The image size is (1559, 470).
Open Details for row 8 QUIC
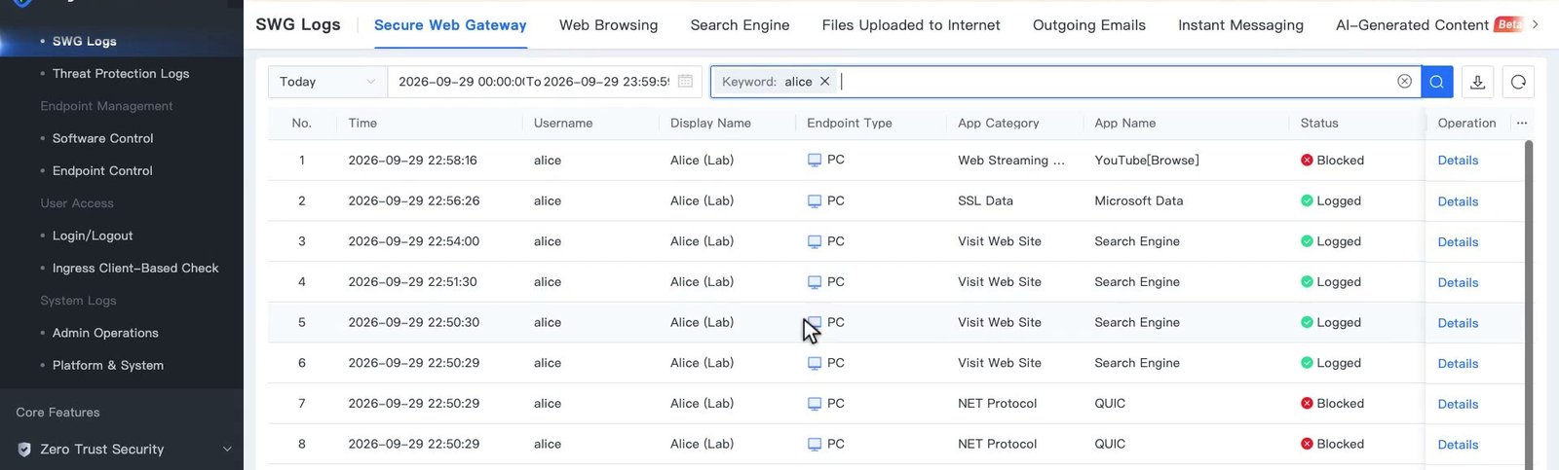1458,445
